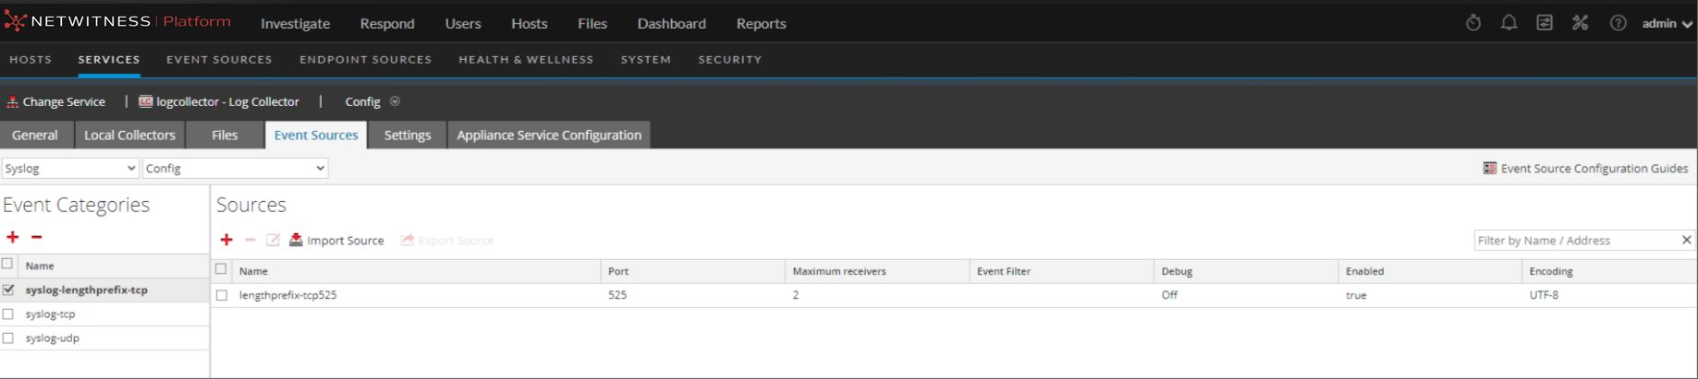The height and width of the screenshot is (379, 1698).
Task: Click the logcollector - Log Collector label
Action: (x=227, y=101)
